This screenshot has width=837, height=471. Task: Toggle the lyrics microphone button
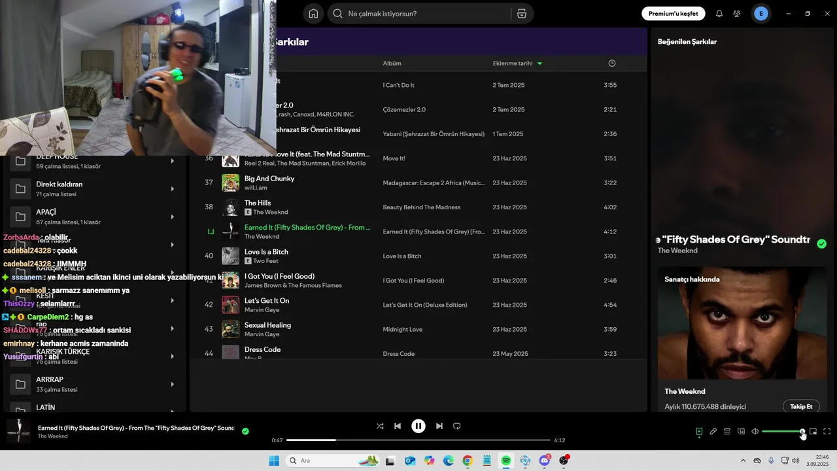point(713,432)
